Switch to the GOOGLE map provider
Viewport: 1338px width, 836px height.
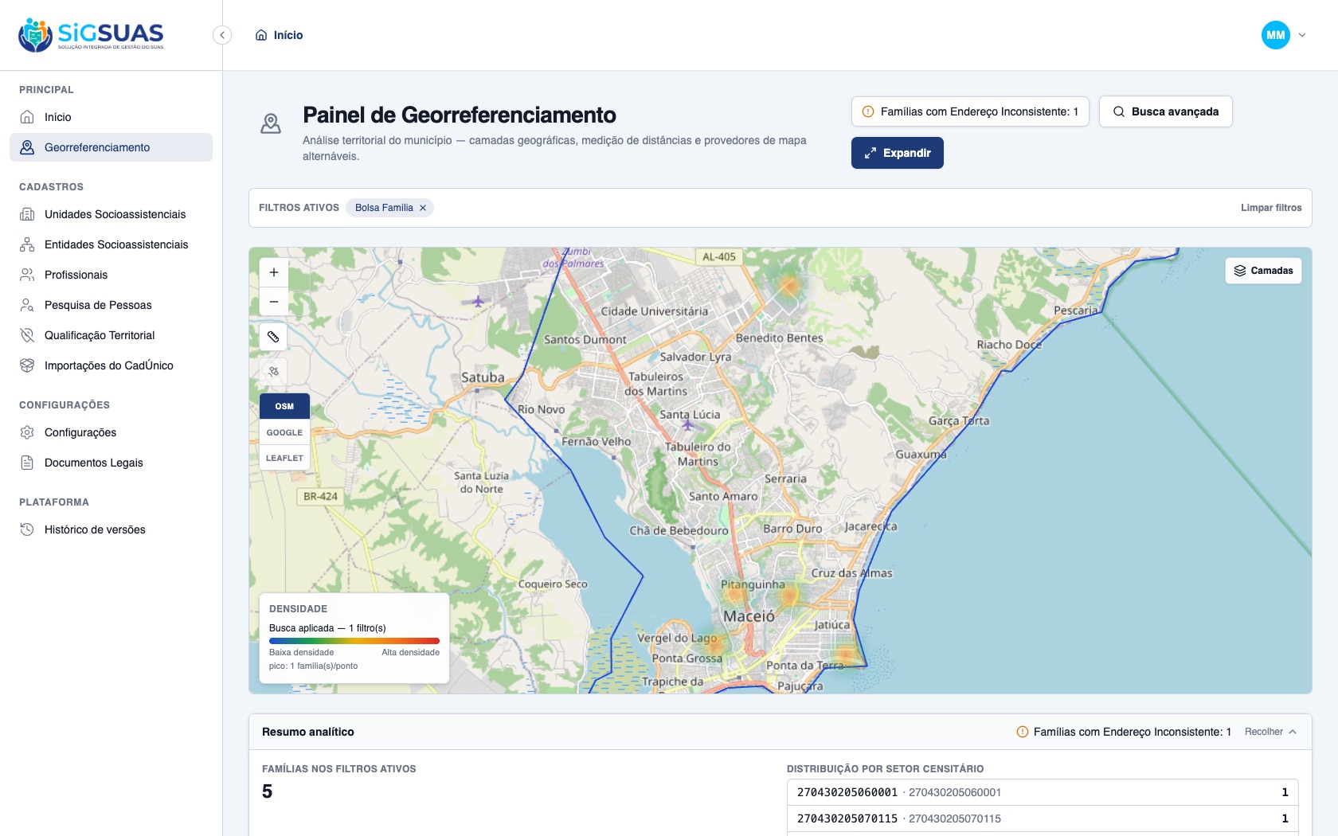(x=284, y=432)
